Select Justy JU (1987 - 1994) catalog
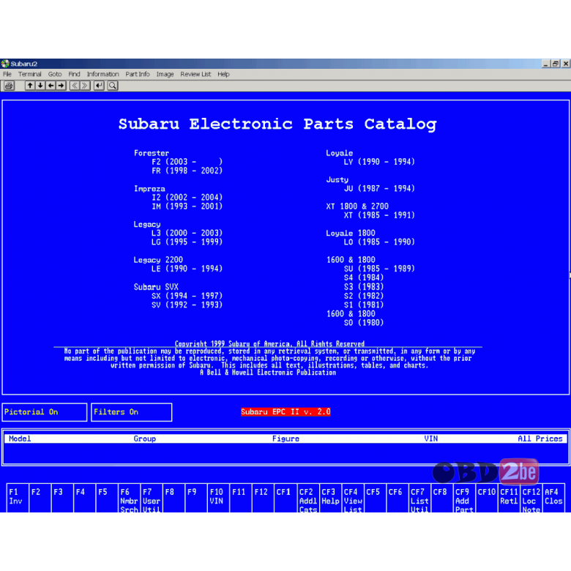The height and width of the screenshot is (571, 571). (379, 189)
